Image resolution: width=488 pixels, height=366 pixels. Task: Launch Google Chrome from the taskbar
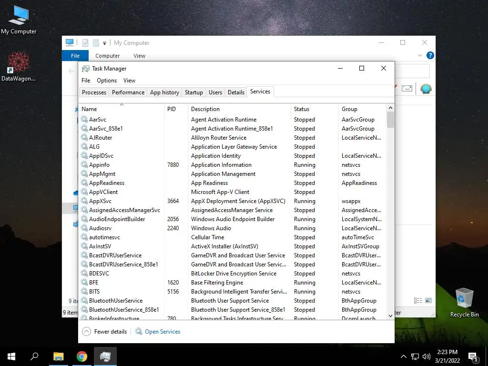(x=82, y=356)
